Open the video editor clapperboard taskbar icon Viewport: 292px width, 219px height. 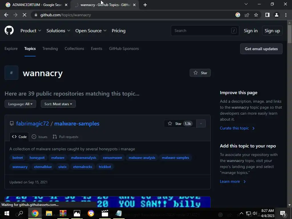click(105, 213)
